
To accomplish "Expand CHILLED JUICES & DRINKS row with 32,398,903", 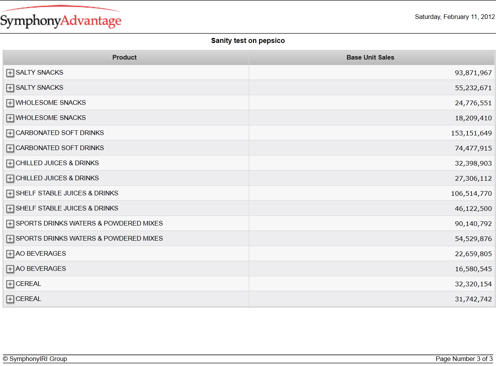I will (x=10, y=163).
